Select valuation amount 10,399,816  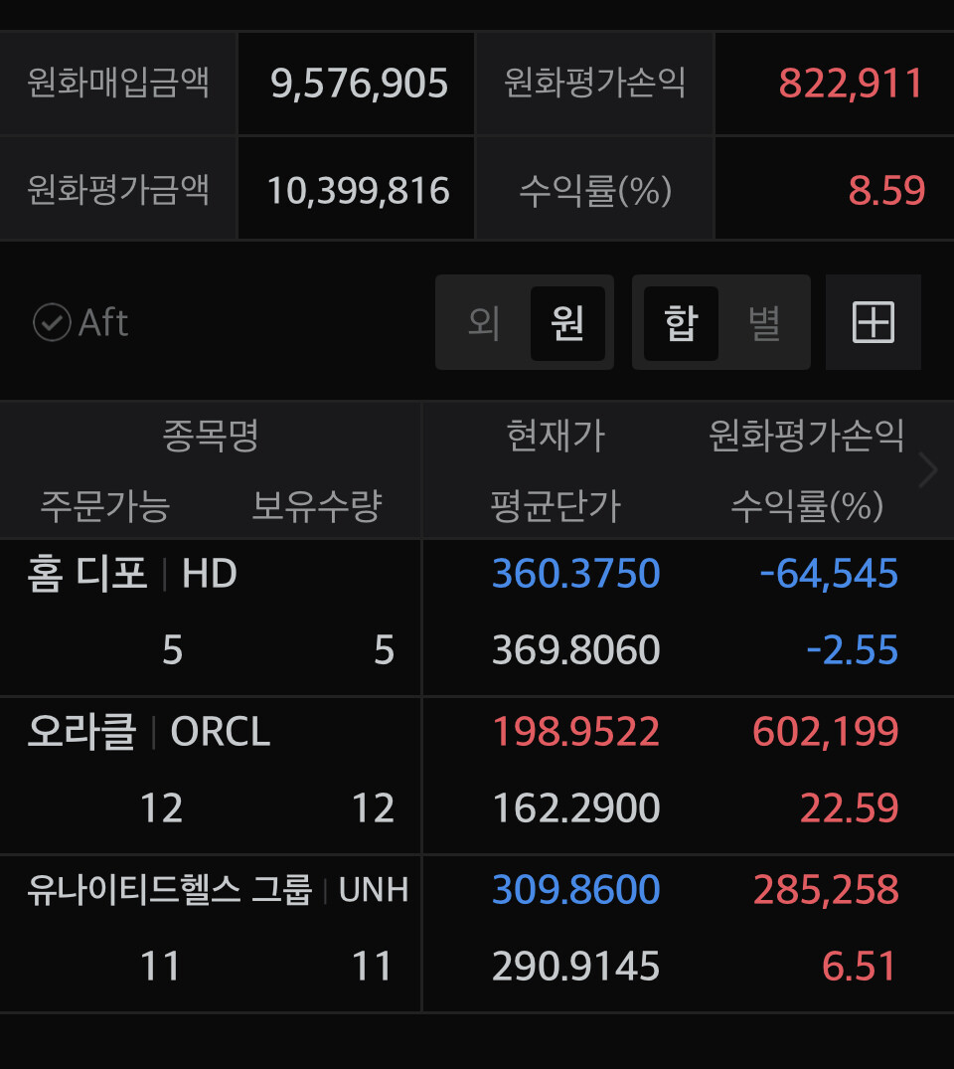point(359,190)
